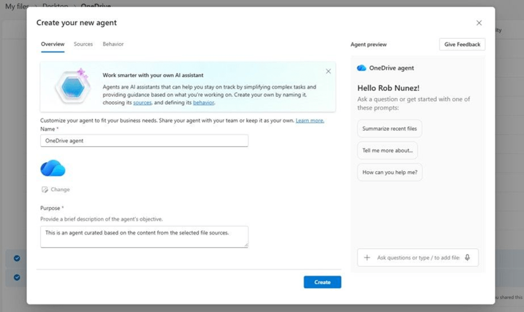The image size is (524, 312).
Task: Open the Learn more link
Action: pos(310,121)
